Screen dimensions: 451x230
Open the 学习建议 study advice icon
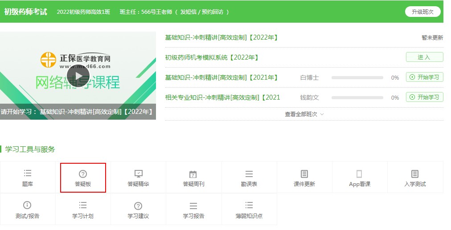[138, 206]
